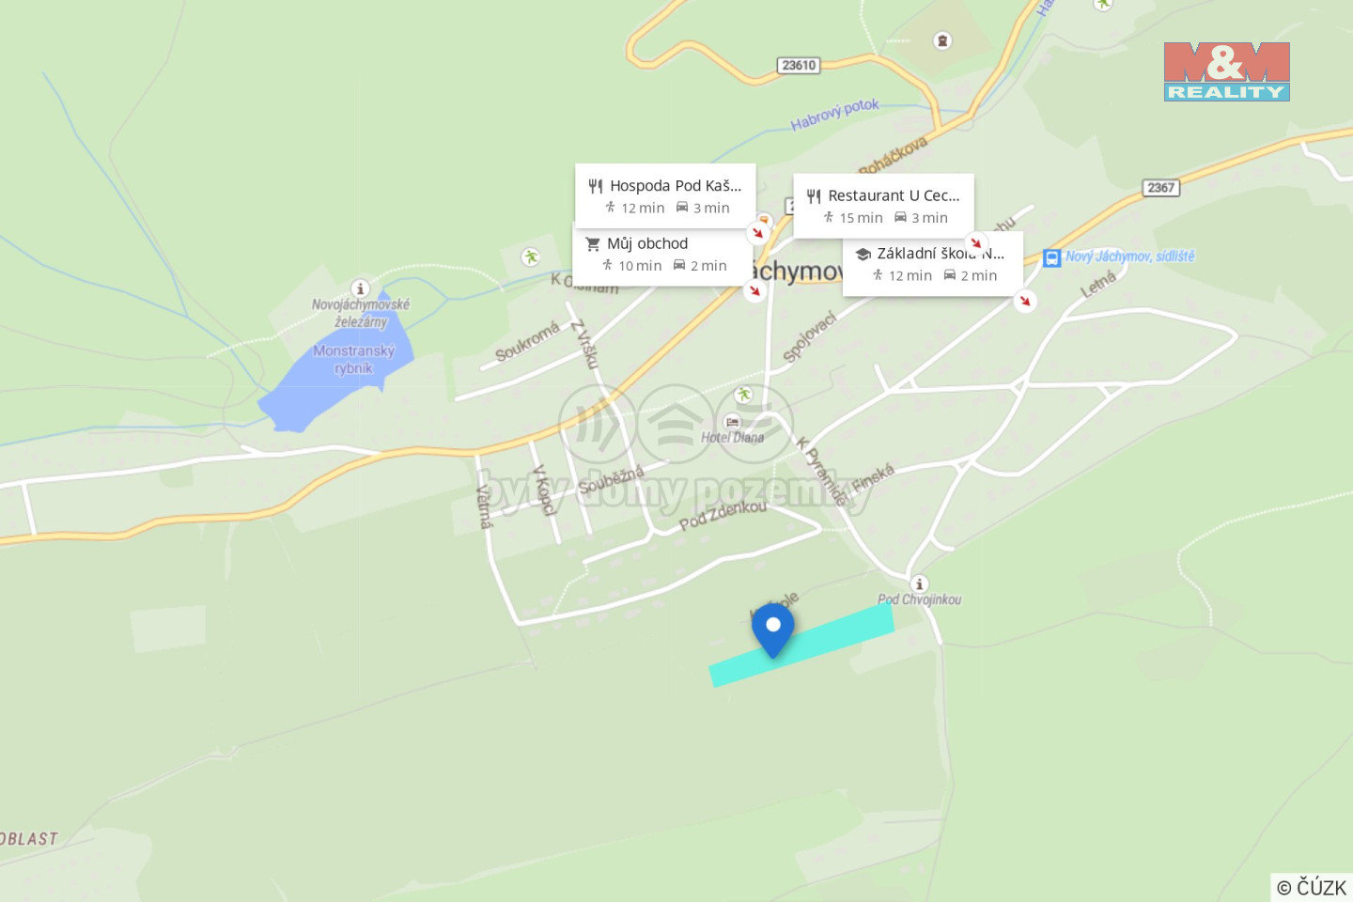Image resolution: width=1353 pixels, height=902 pixels.
Task: Click the red arrow marker beside Hospoda card
Action: [x=758, y=232]
